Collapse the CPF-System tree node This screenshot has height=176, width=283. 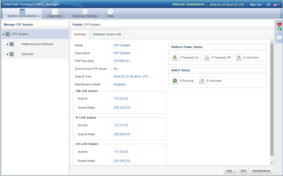(3, 34)
